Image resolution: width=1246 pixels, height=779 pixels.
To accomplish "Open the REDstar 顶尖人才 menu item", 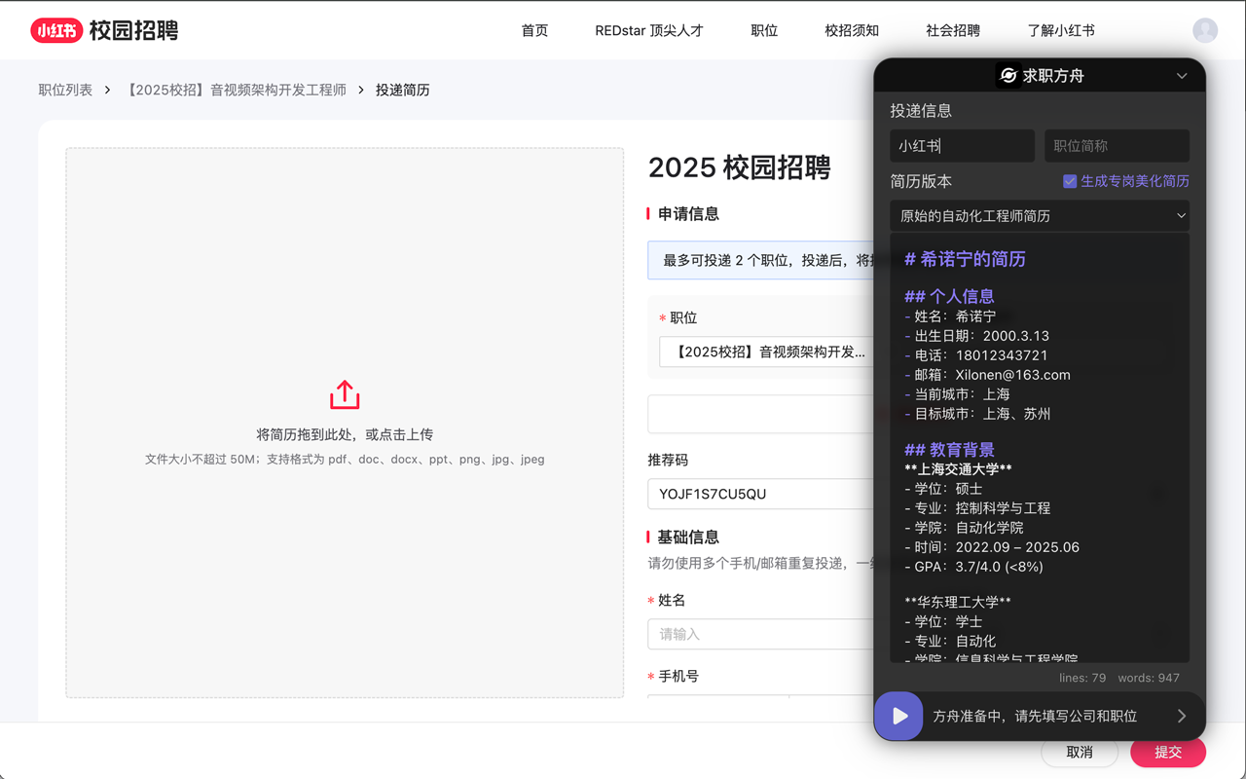I will [x=649, y=30].
